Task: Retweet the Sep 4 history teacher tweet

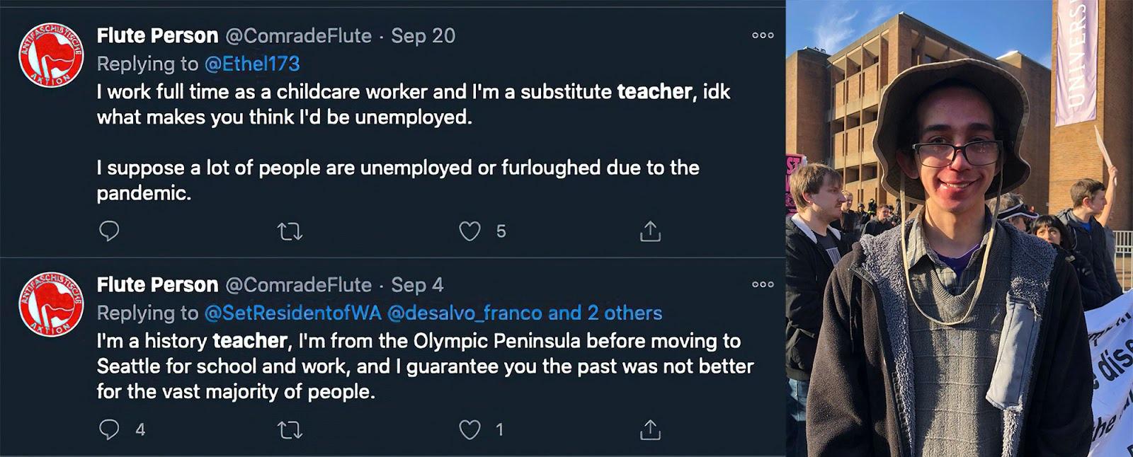Action: pos(290,429)
